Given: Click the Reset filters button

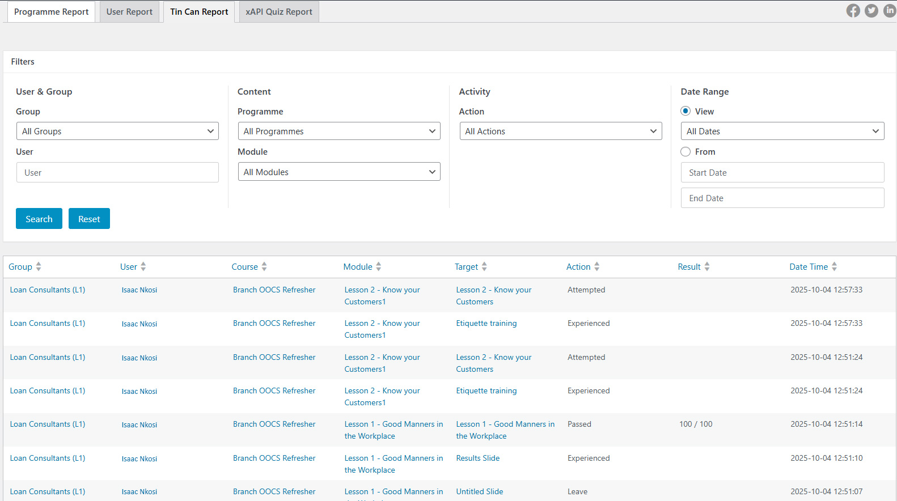Looking at the screenshot, I should click(x=89, y=219).
